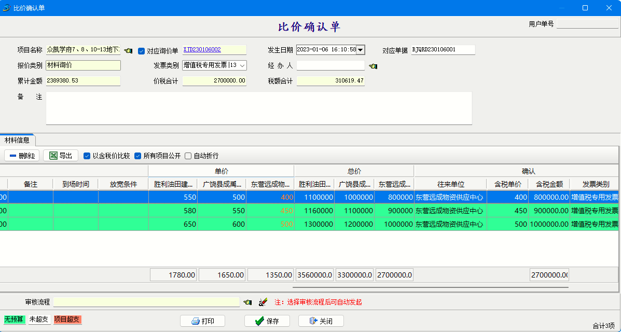Uncheck the 对应询价单 checkbox
The height and width of the screenshot is (332, 621).
pyautogui.click(x=141, y=51)
